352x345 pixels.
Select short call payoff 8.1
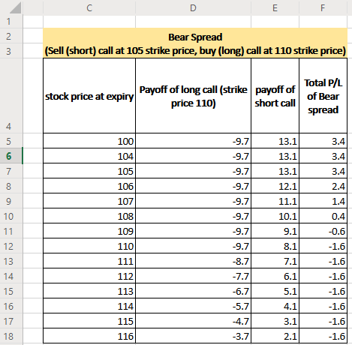[275, 246]
